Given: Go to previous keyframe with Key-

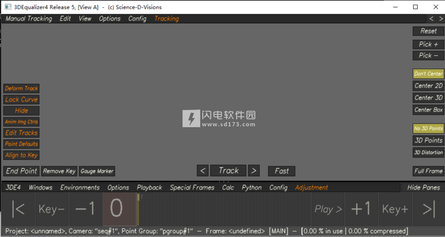Looking at the screenshot, I should 52,209.
